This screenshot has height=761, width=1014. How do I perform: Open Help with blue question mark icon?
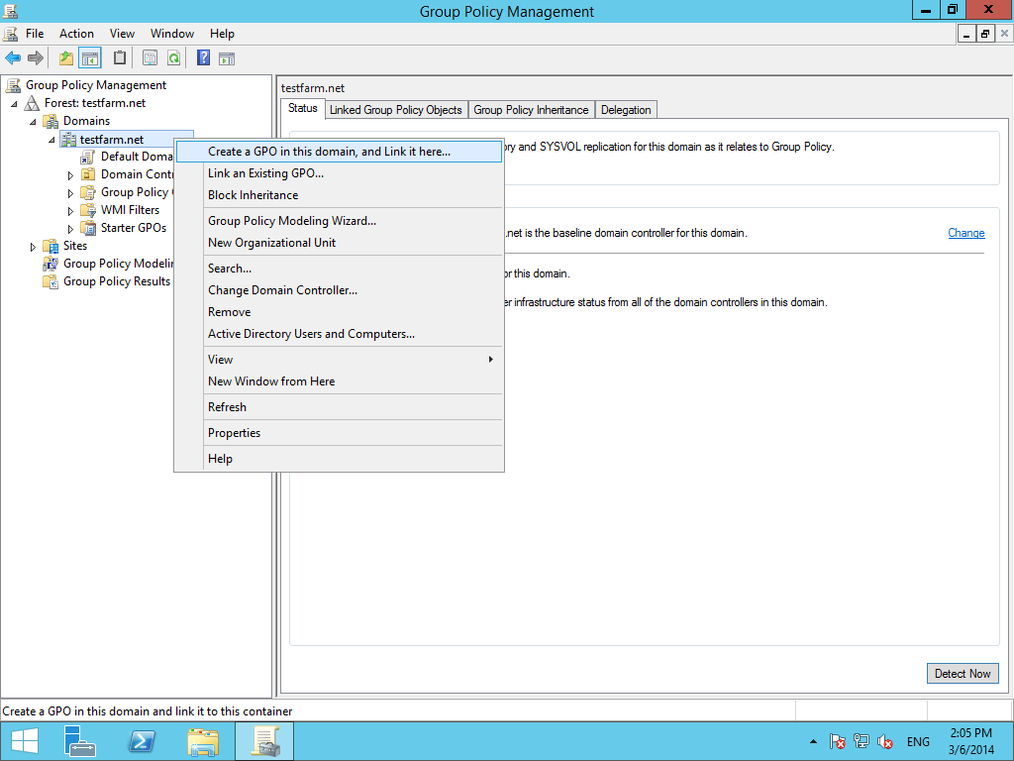pyautogui.click(x=203, y=58)
